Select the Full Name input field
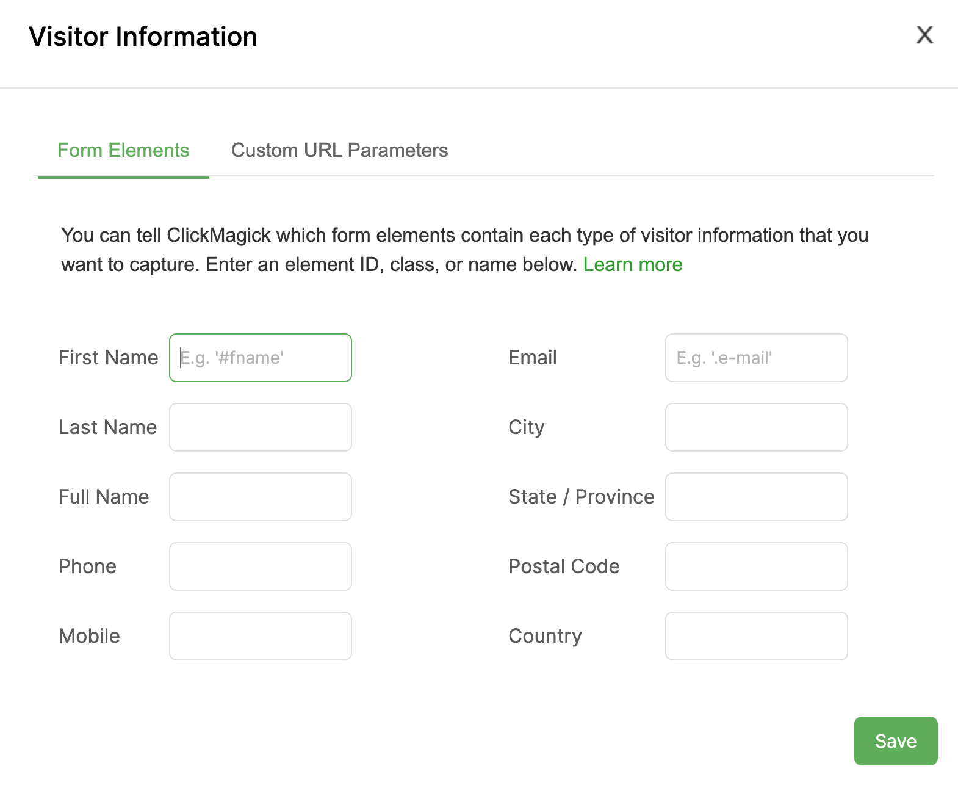This screenshot has width=958, height=785. [261, 497]
